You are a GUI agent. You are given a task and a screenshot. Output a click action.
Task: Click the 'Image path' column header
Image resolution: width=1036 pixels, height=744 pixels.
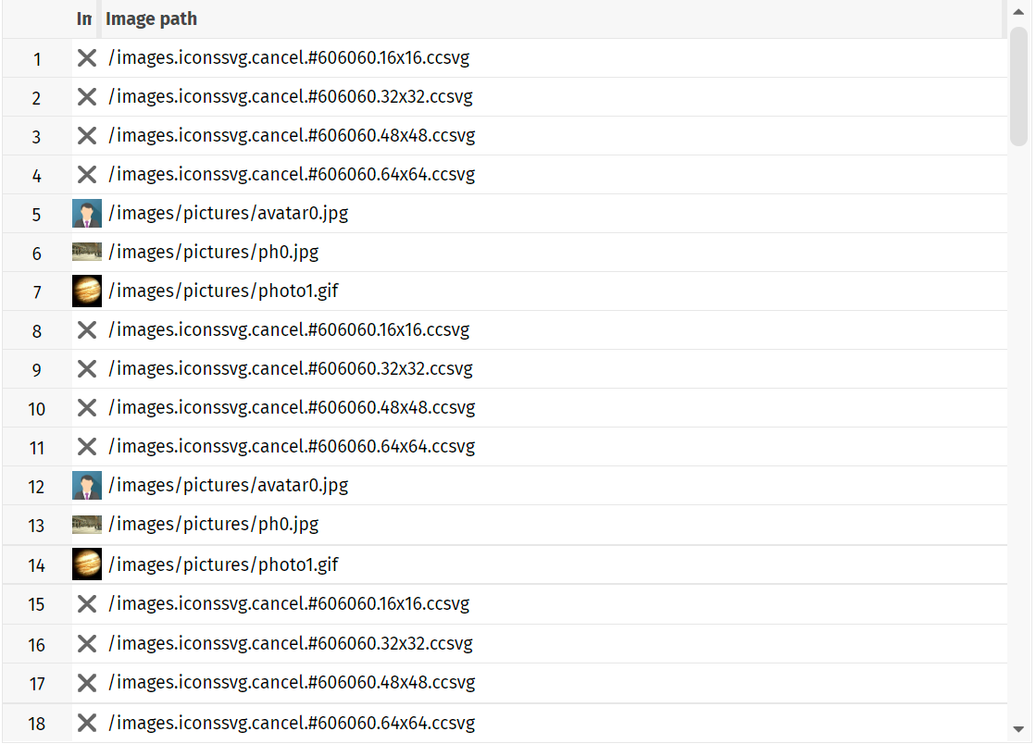151,19
